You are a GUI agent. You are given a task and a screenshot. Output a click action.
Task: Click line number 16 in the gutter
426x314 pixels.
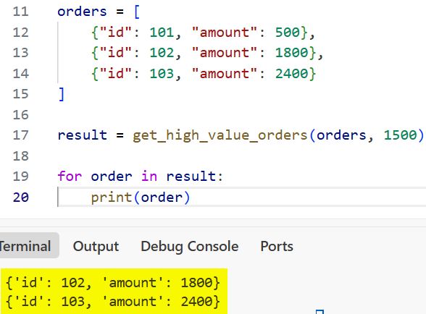(20, 115)
